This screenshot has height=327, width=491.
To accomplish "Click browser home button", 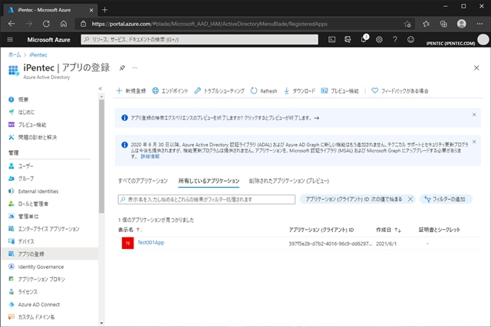I will point(64,24).
